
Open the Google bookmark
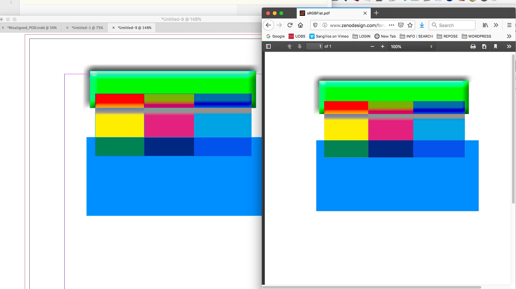click(x=275, y=36)
